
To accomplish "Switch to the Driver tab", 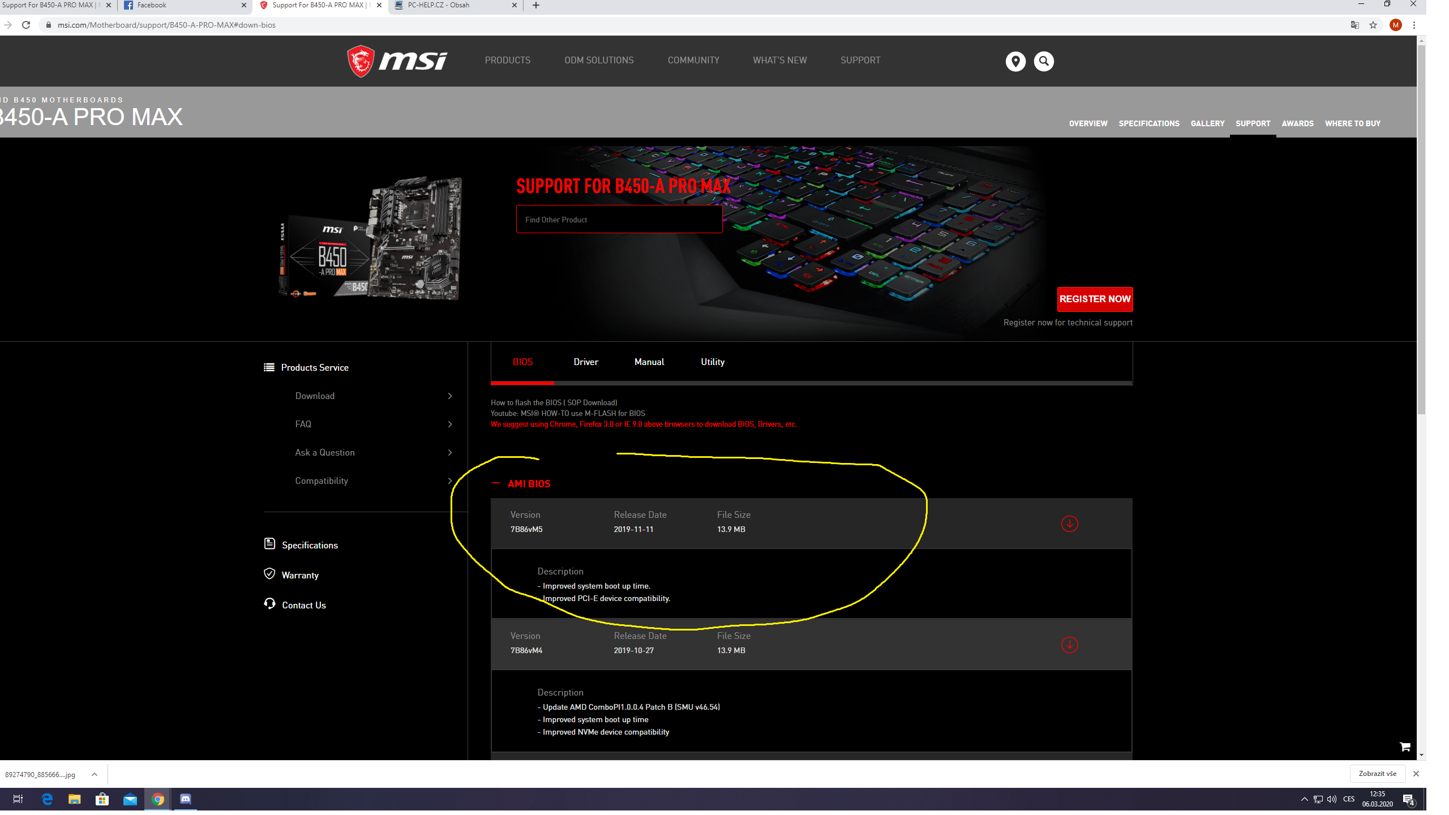I will [x=586, y=362].
